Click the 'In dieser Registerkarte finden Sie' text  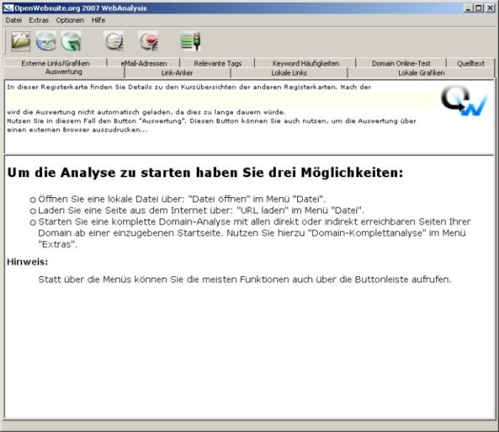pos(189,87)
